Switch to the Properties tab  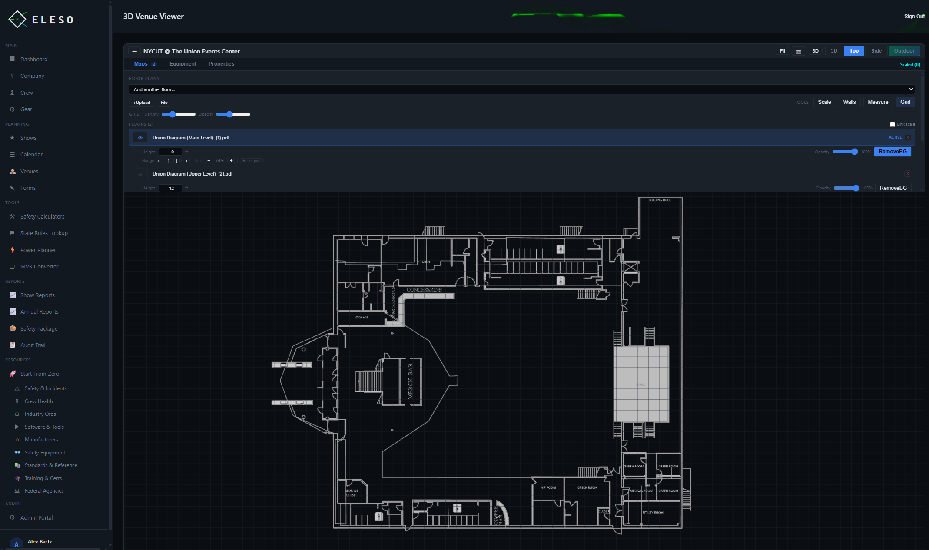pos(221,64)
